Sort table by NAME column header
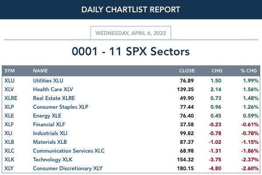This screenshot has height=175, width=262. pyautogui.click(x=40, y=71)
